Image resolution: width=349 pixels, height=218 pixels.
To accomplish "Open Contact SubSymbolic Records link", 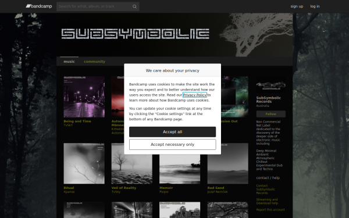I will (x=266, y=190).
